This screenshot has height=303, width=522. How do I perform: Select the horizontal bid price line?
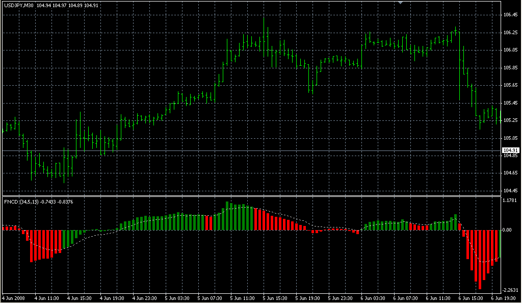click(251, 151)
